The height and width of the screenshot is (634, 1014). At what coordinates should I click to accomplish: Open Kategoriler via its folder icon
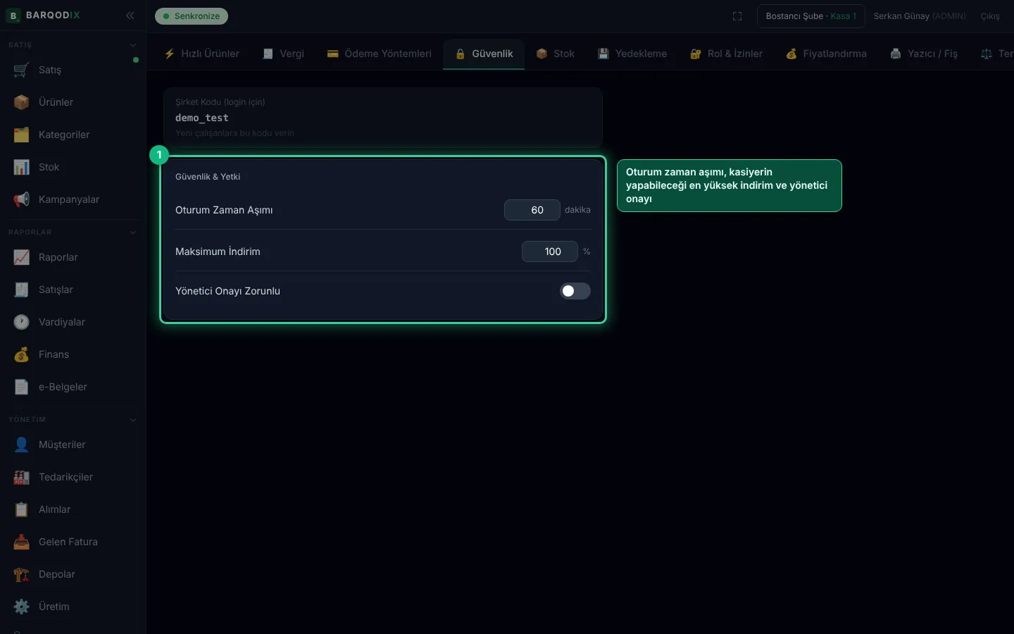click(22, 135)
